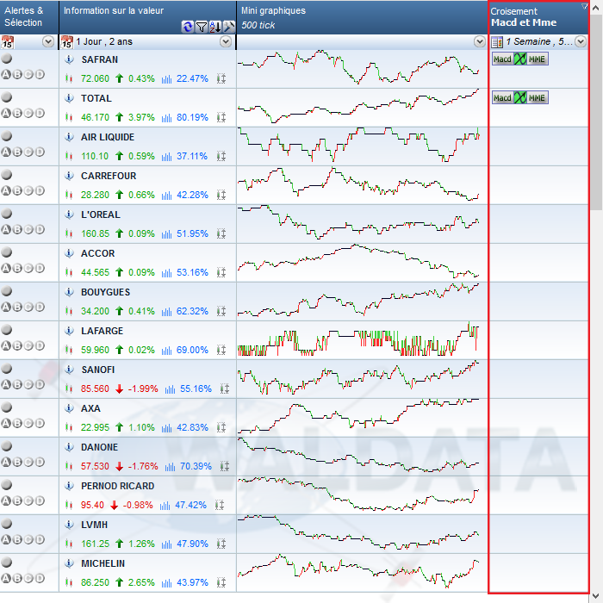The height and width of the screenshot is (603, 603).
Task: Click the Alertes & Sélection column header
Action: 29,17
